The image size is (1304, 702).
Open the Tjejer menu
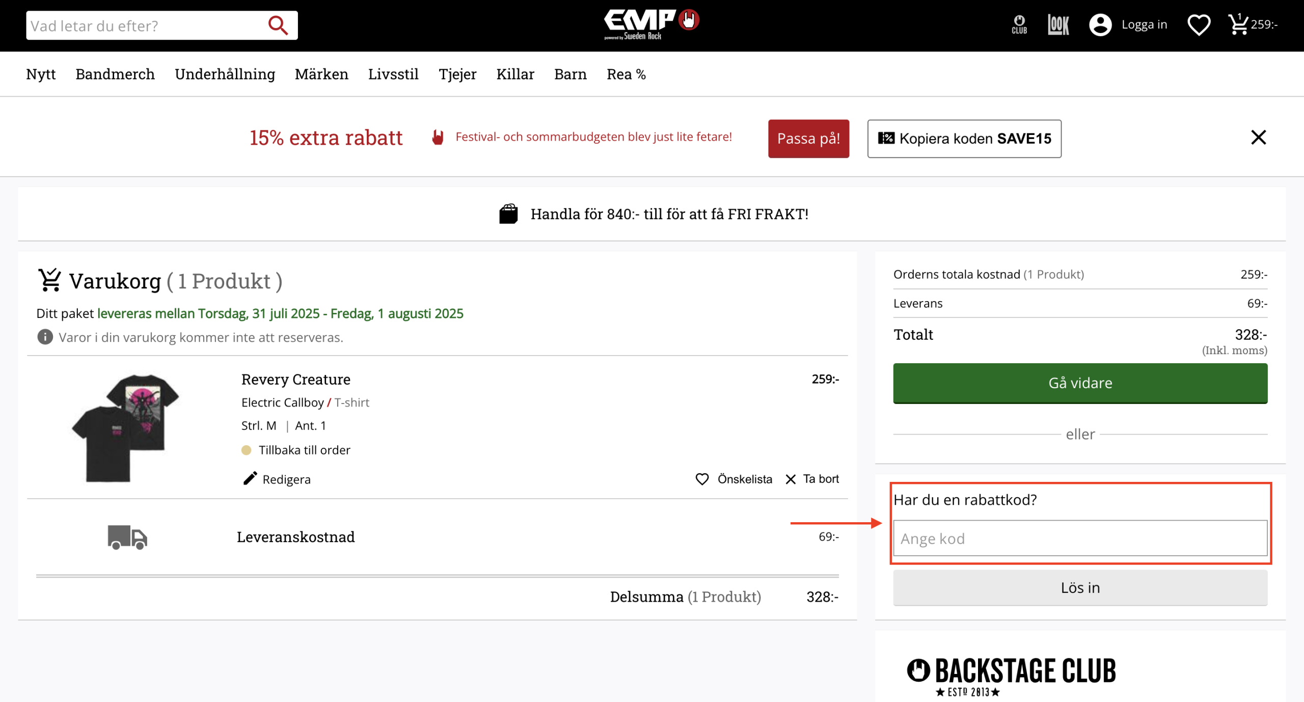pos(457,74)
